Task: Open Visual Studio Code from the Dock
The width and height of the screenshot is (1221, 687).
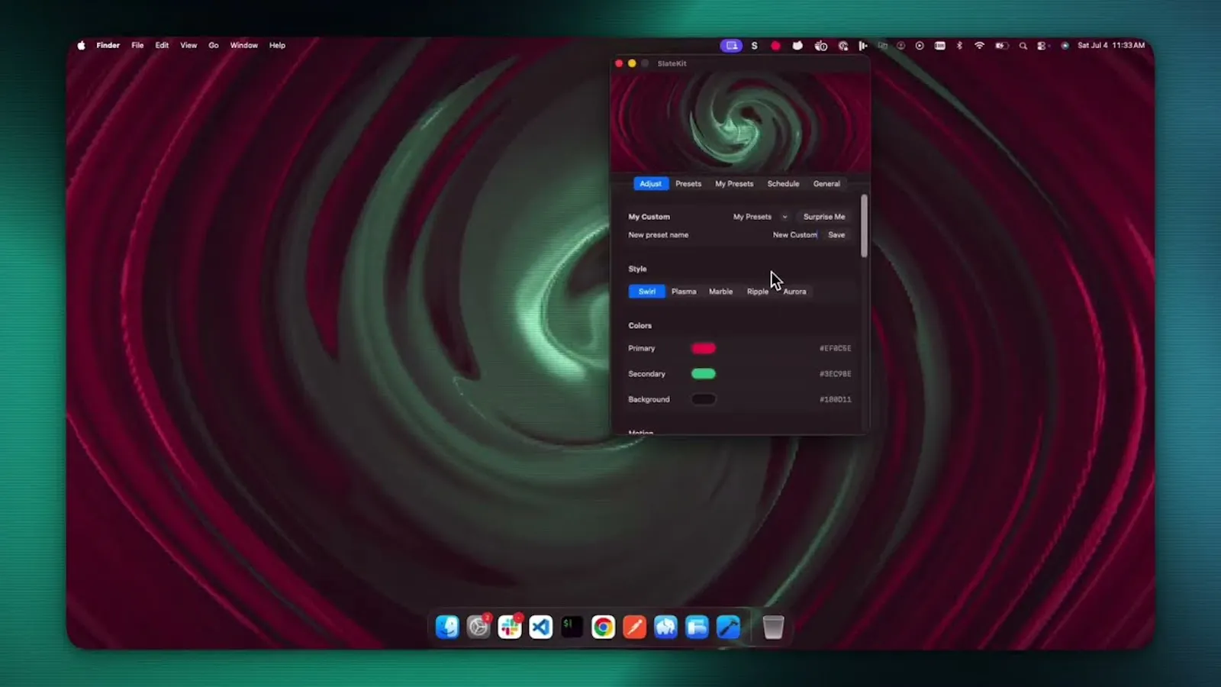Action: pos(541,627)
